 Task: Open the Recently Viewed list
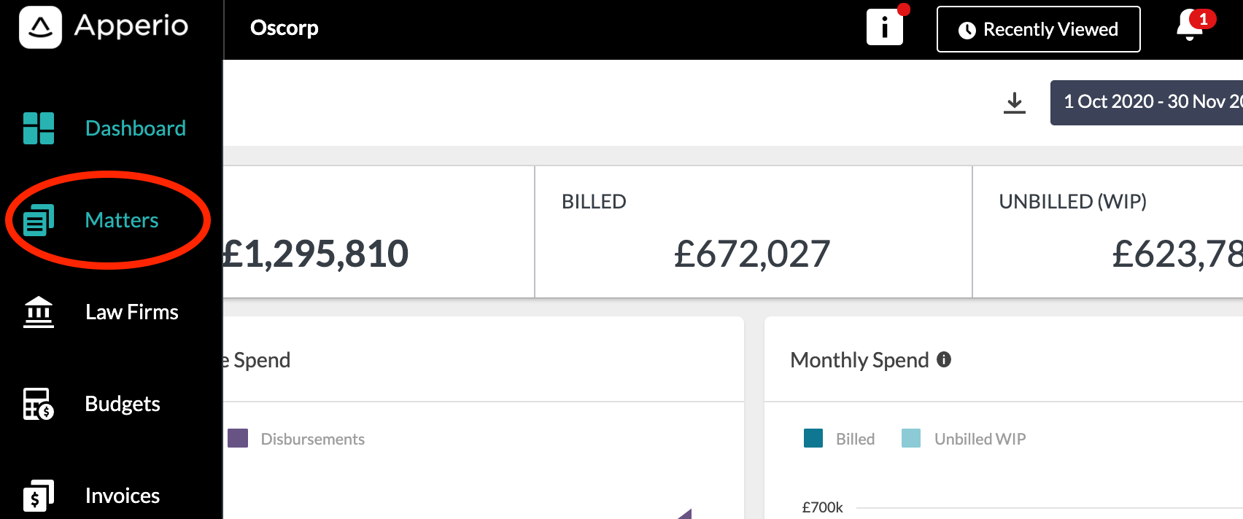pyautogui.click(x=1039, y=29)
